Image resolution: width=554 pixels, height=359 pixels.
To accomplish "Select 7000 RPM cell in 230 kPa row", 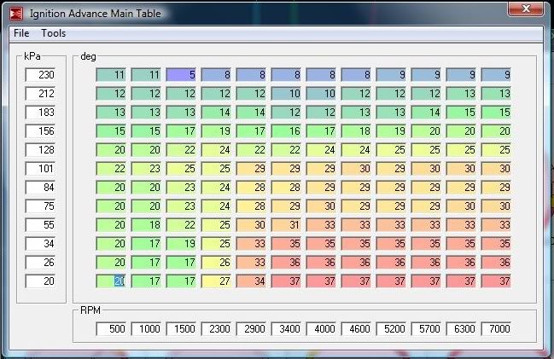I will [x=496, y=75].
